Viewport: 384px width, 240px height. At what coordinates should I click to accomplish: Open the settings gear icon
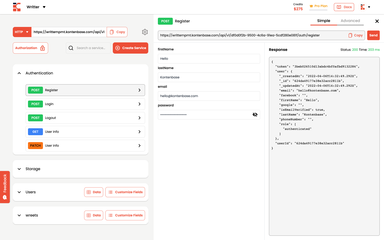click(x=145, y=32)
